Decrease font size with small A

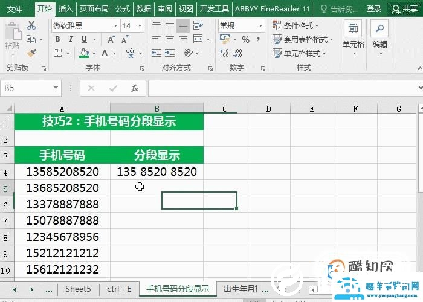point(124,40)
